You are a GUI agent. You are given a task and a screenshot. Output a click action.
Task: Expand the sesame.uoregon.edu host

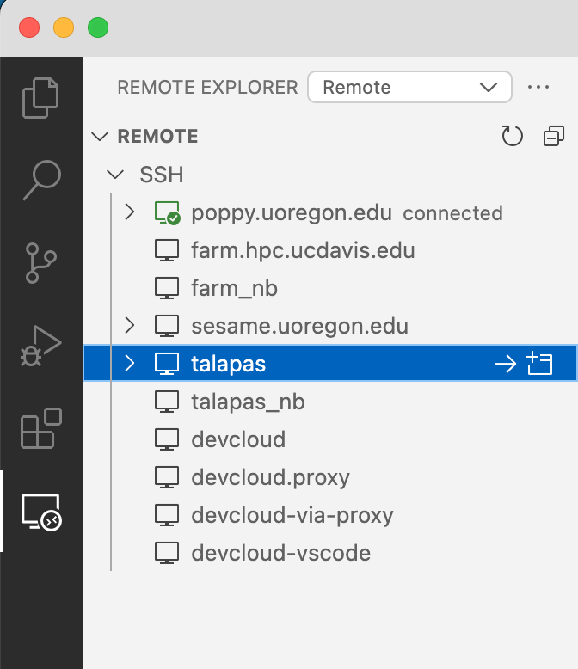click(129, 326)
